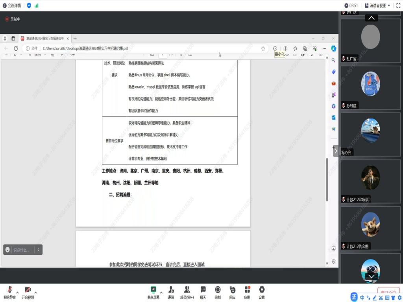The width and height of the screenshot is (403, 302).
Task: Select 计数212宗咏琪's video thumbnail
Action: pos(370,181)
